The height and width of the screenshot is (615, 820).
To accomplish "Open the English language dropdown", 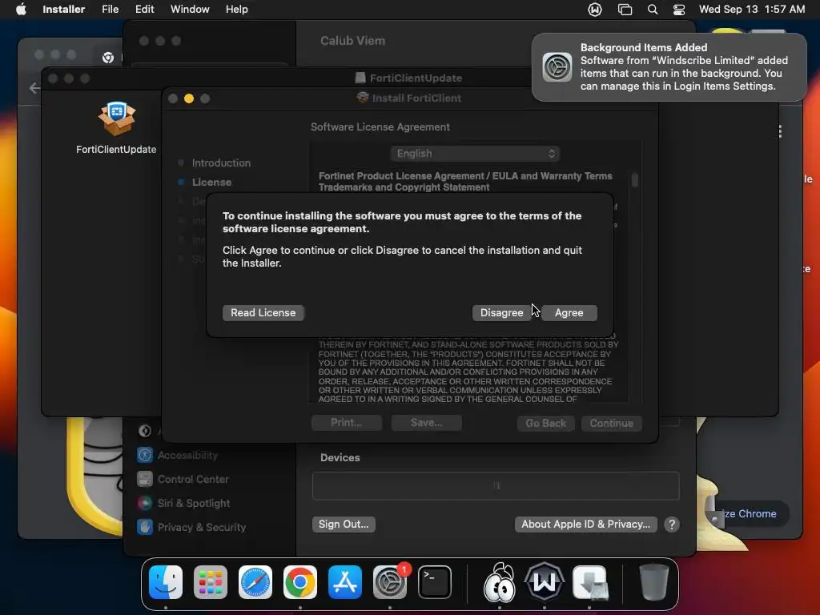I will pyautogui.click(x=475, y=153).
